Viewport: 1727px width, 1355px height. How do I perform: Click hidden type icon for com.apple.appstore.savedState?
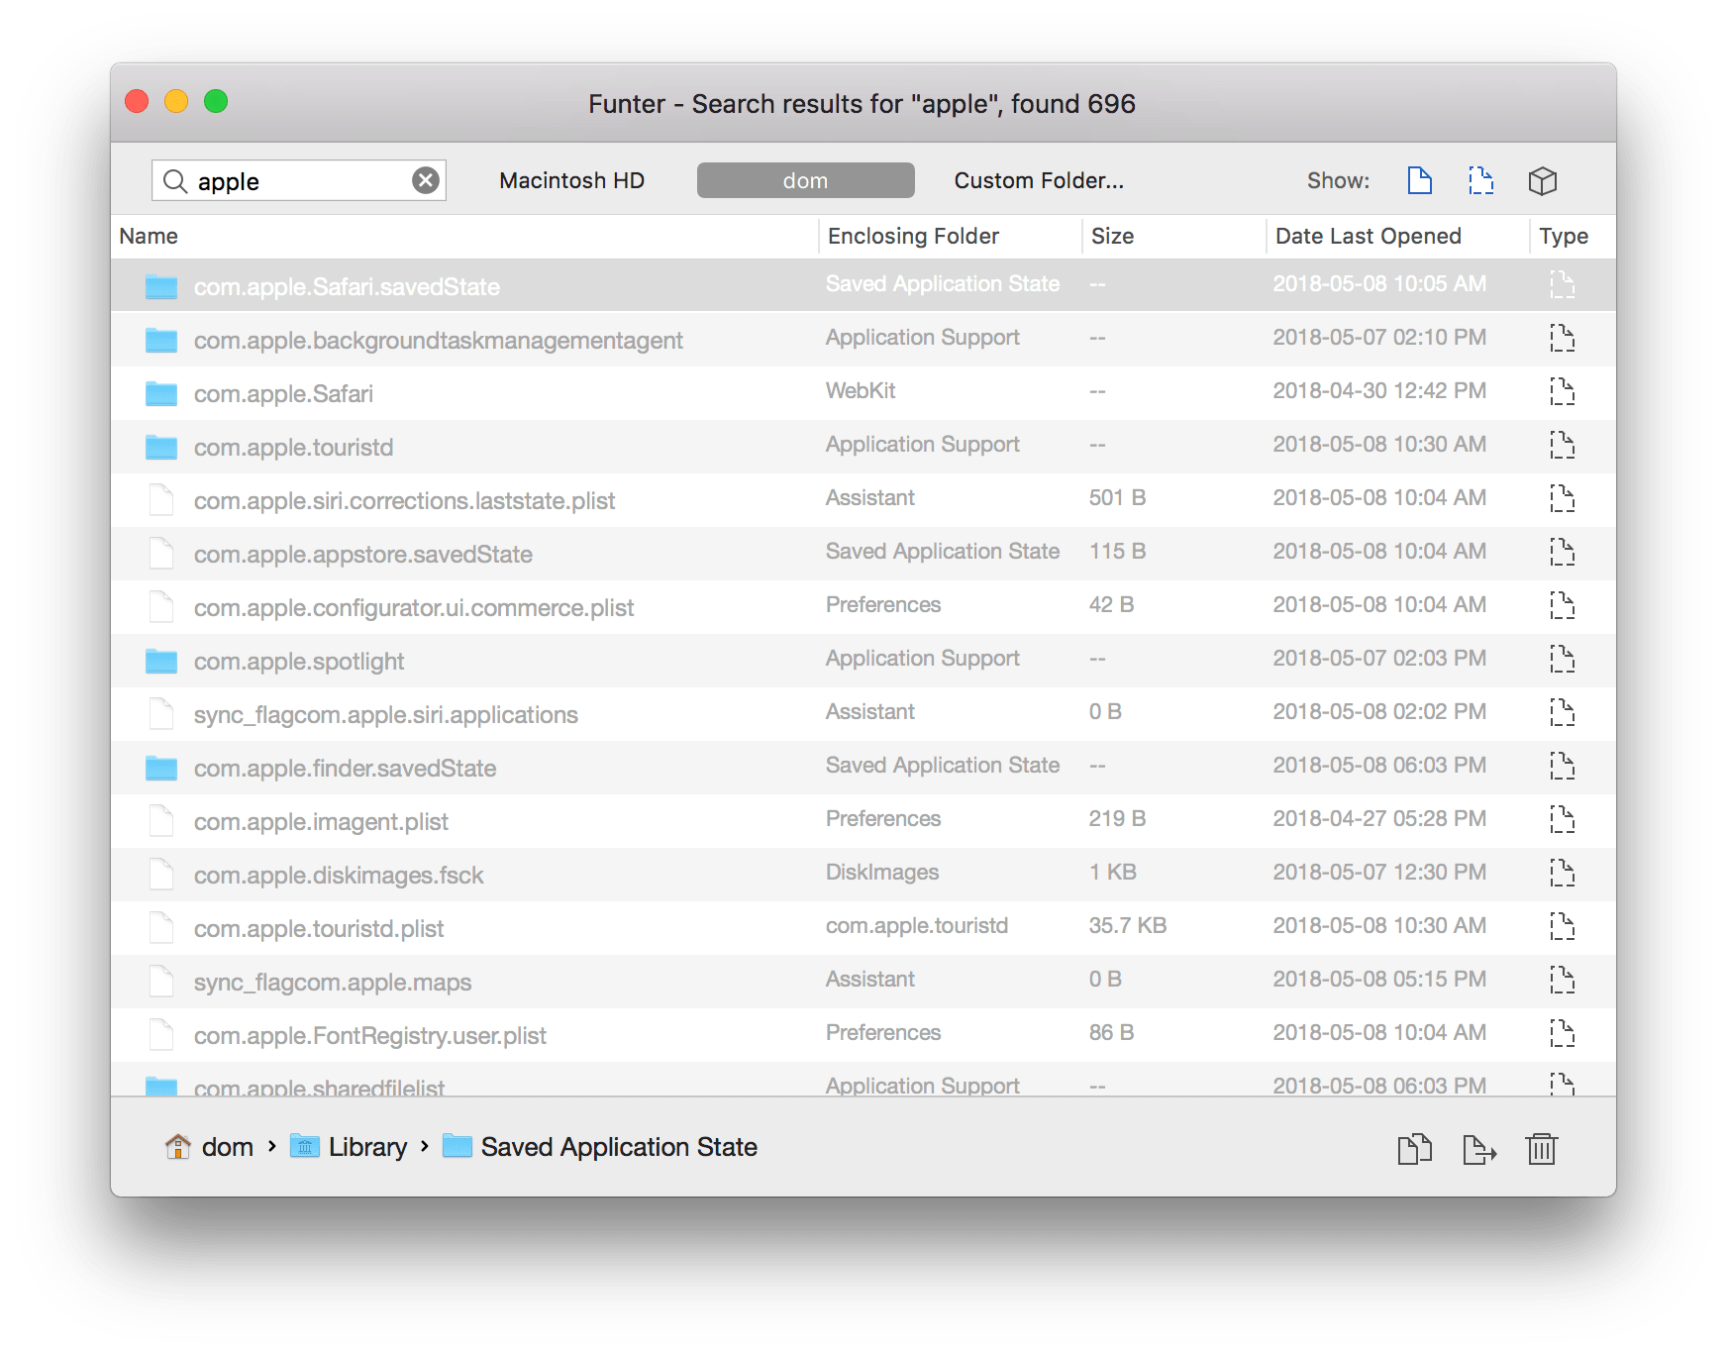coord(1562,552)
